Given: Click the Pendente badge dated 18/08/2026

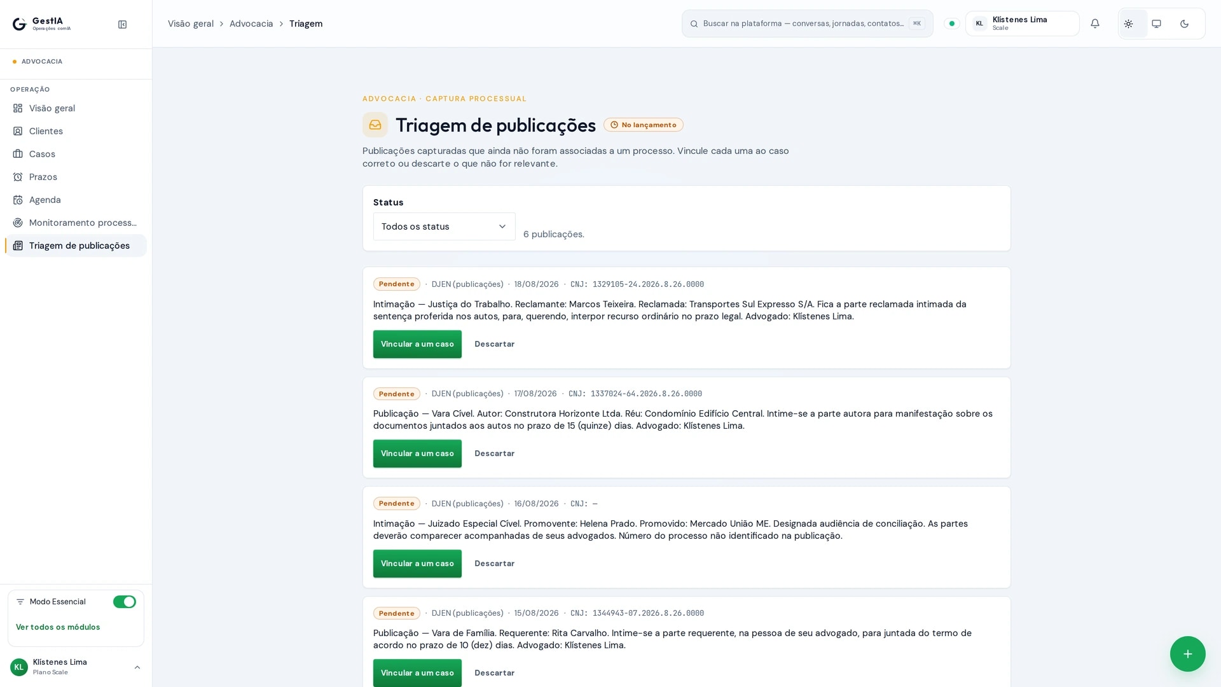Looking at the screenshot, I should (x=396, y=284).
